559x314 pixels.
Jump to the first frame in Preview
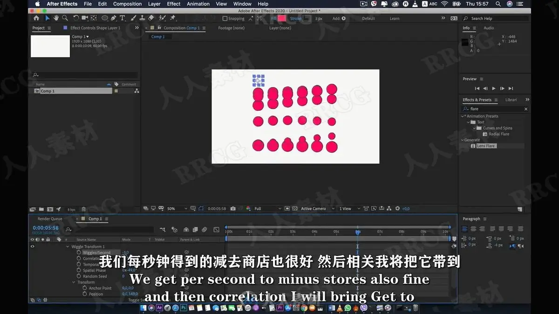477,88
